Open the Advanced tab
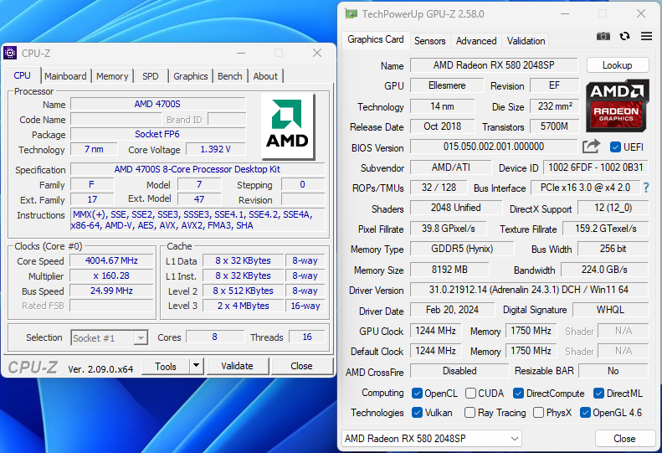Viewport: 662px width, 453px height. (476, 41)
